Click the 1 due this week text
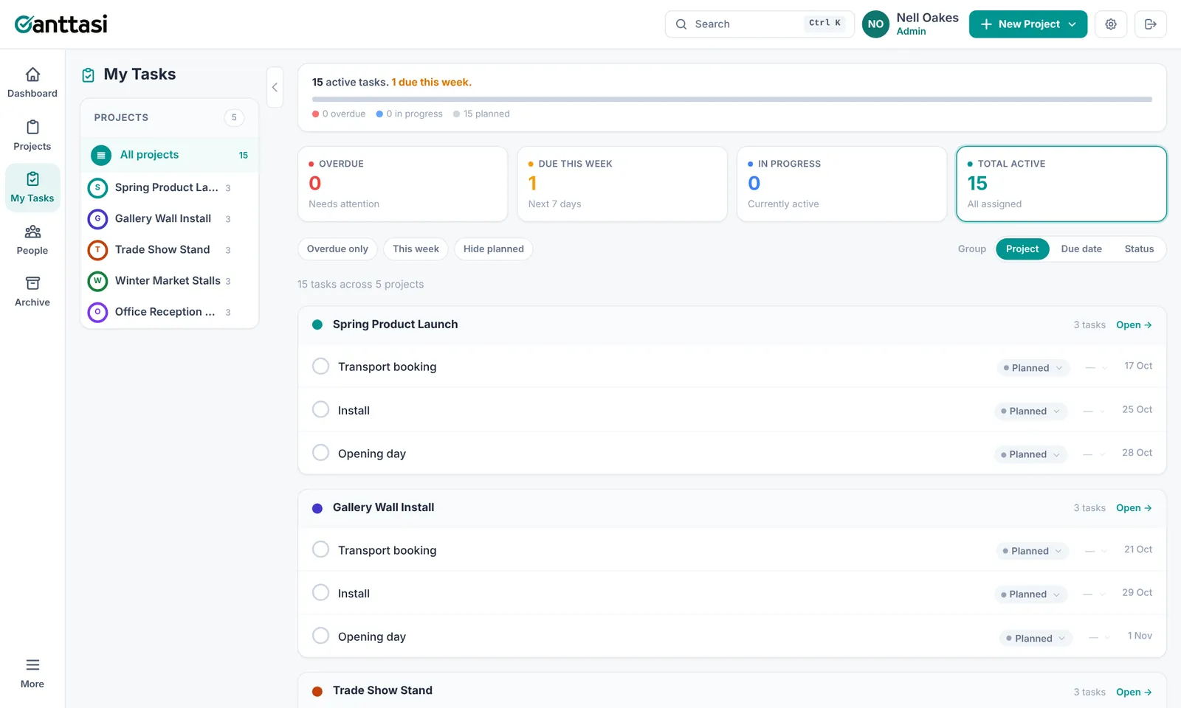Screen dimensions: 1181x708 [x=431, y=83]
